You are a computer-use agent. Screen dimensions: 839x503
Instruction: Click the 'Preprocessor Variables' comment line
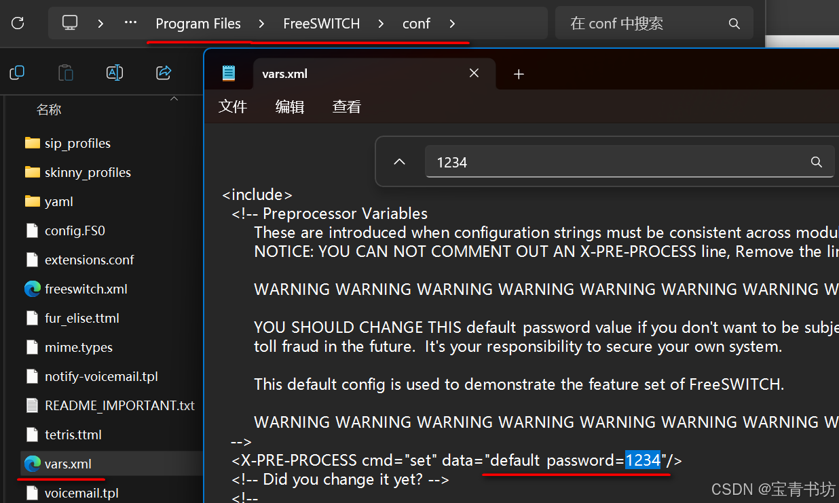point(330,214)
